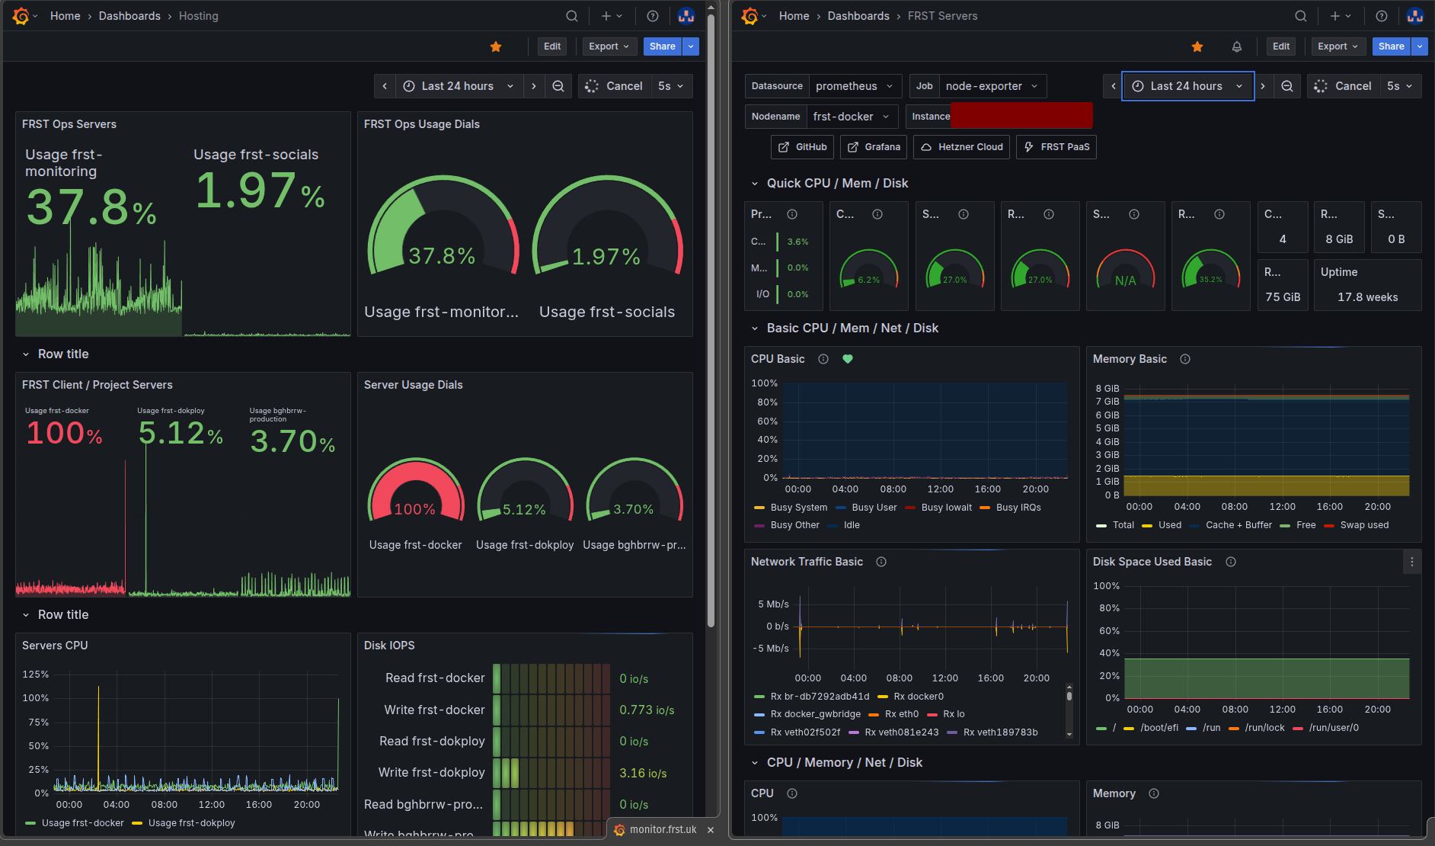Toggle favorite star on FRST Servers dashboard
Viewport: 1435px width, 846px height.
[1197, 46]
